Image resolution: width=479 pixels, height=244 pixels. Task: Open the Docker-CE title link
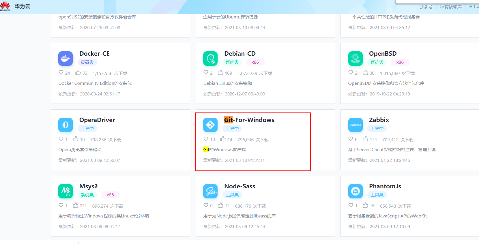(94, 54)
